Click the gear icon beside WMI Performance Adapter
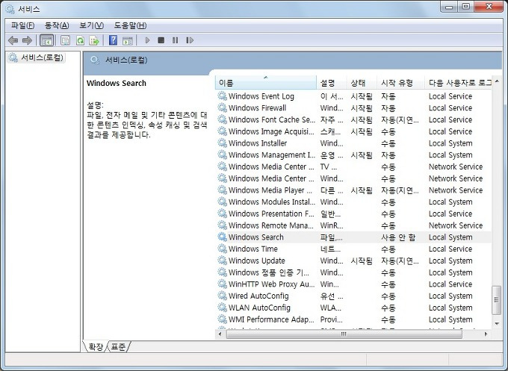This screenshot has height=371, width=508. (223, 319)
